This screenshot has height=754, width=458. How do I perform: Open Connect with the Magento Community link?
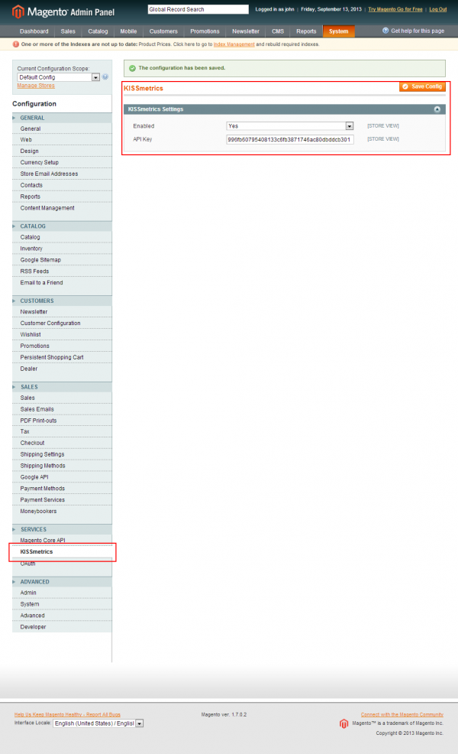[402, 714]
